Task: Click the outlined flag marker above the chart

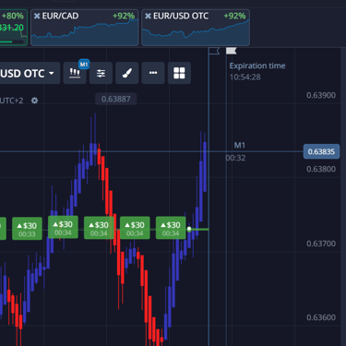Action: coord(214,51)
